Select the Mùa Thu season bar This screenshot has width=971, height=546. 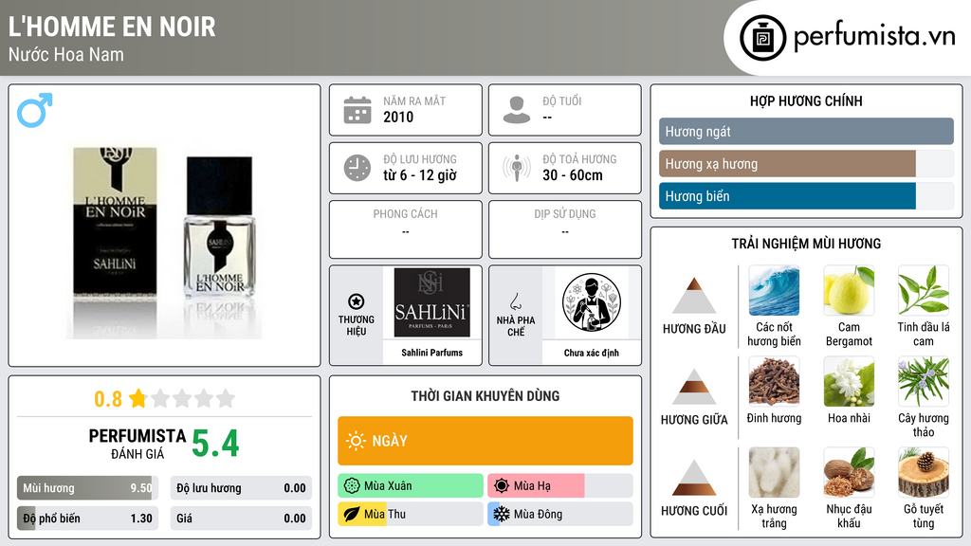(411, 514)
